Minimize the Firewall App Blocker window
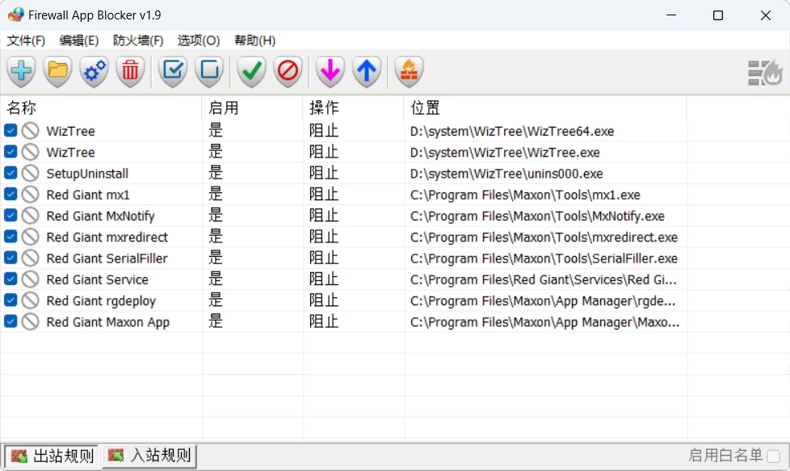 point(671,15)
